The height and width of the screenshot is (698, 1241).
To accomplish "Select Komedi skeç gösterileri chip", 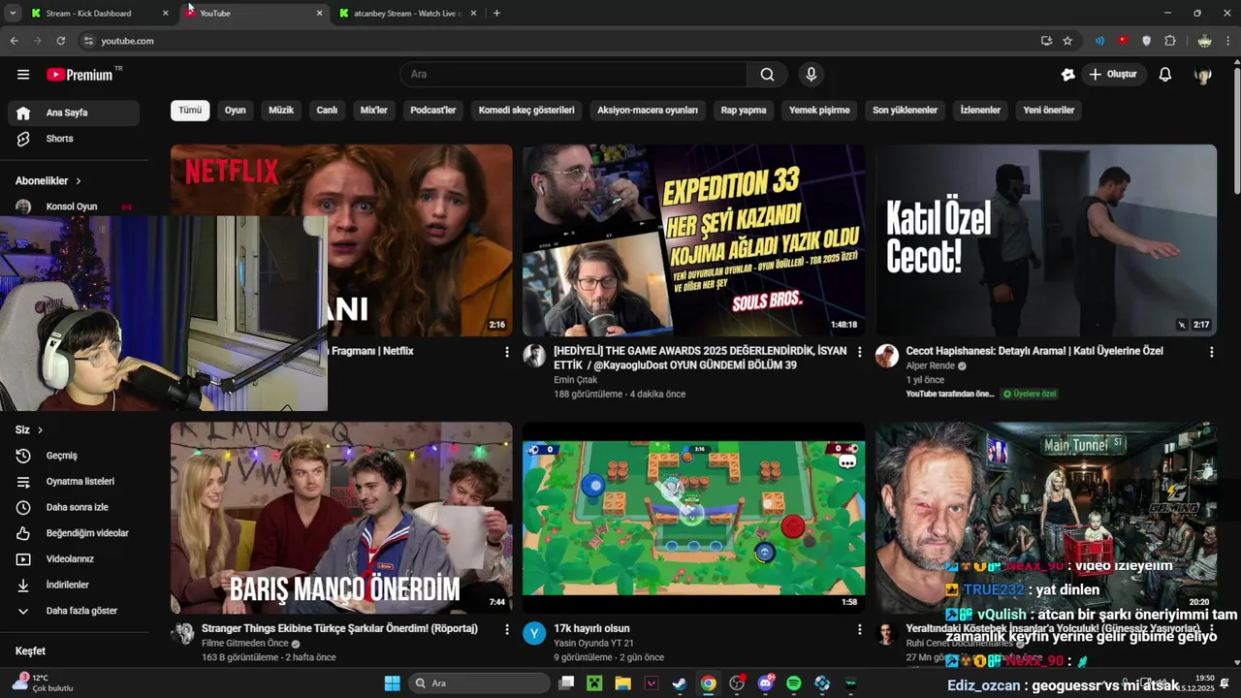I will click(526, 111).
